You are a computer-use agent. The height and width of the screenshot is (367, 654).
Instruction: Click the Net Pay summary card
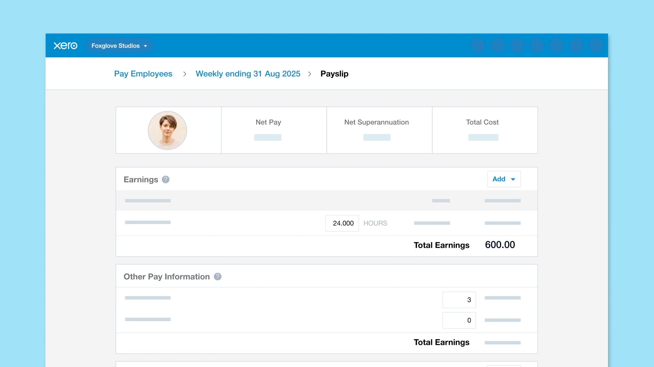[x=274, y=130]
